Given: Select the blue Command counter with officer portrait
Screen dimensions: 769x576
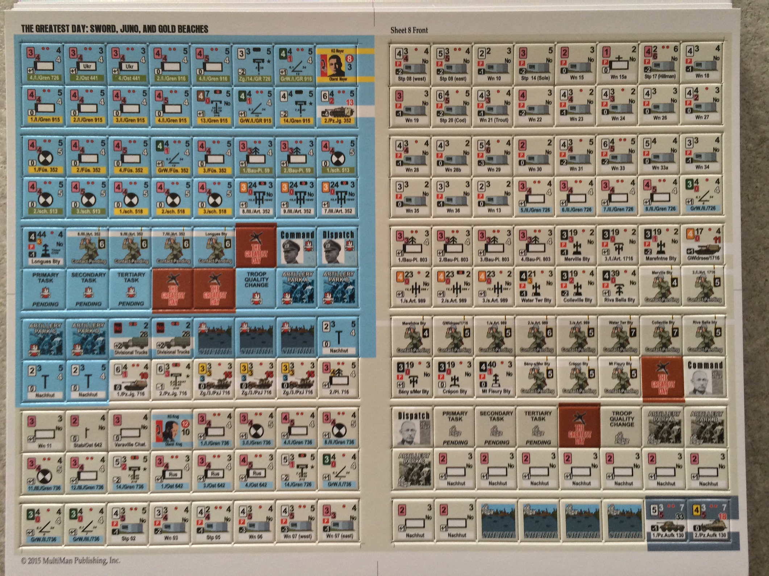Looking at the screenshot, I should point(297,247).
